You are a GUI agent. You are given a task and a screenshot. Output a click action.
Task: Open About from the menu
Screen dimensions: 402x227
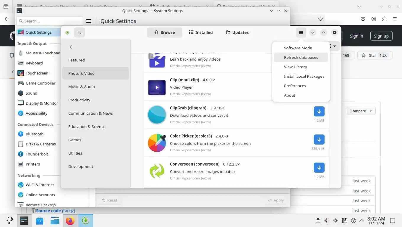tap(301, 95)
